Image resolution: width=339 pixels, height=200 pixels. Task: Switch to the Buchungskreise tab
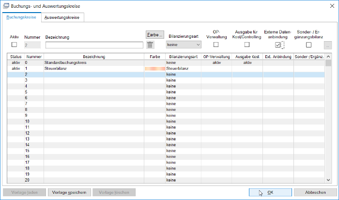[x=21, y=17]
